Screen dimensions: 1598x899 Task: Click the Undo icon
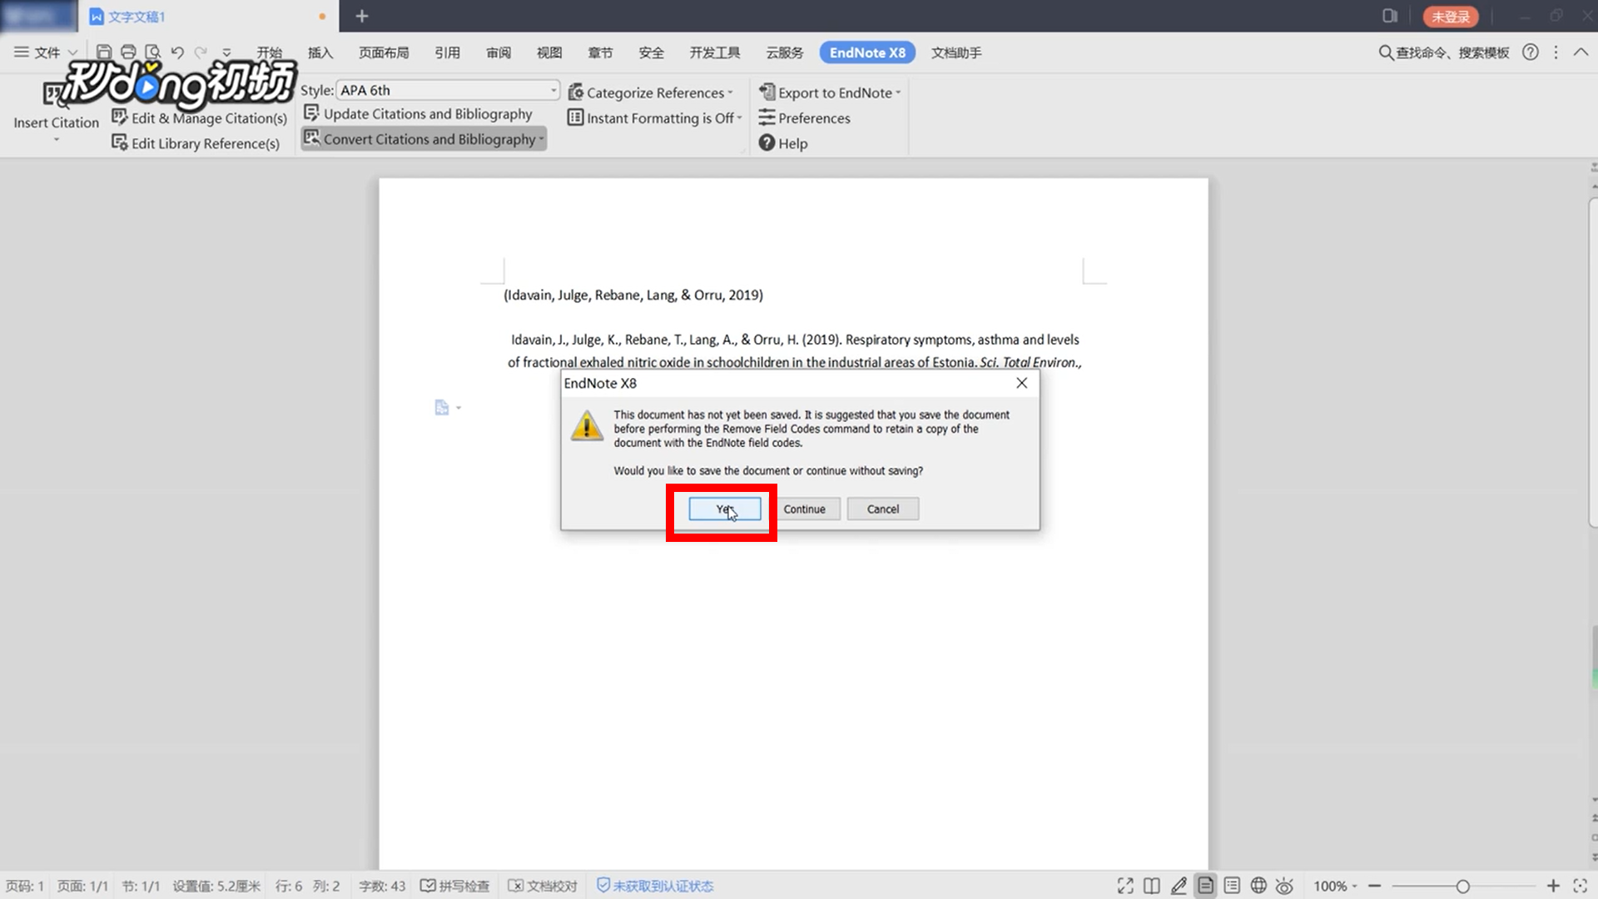click(x=176, y=52)
